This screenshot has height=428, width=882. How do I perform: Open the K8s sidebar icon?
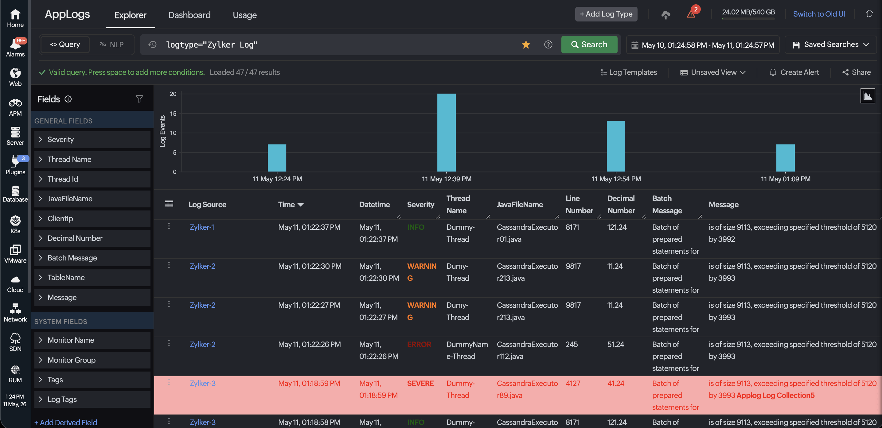(15, 225)
